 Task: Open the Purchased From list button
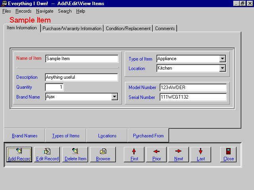tap(148, 136)
